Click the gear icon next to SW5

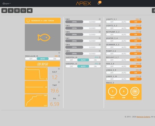point(100,51)
